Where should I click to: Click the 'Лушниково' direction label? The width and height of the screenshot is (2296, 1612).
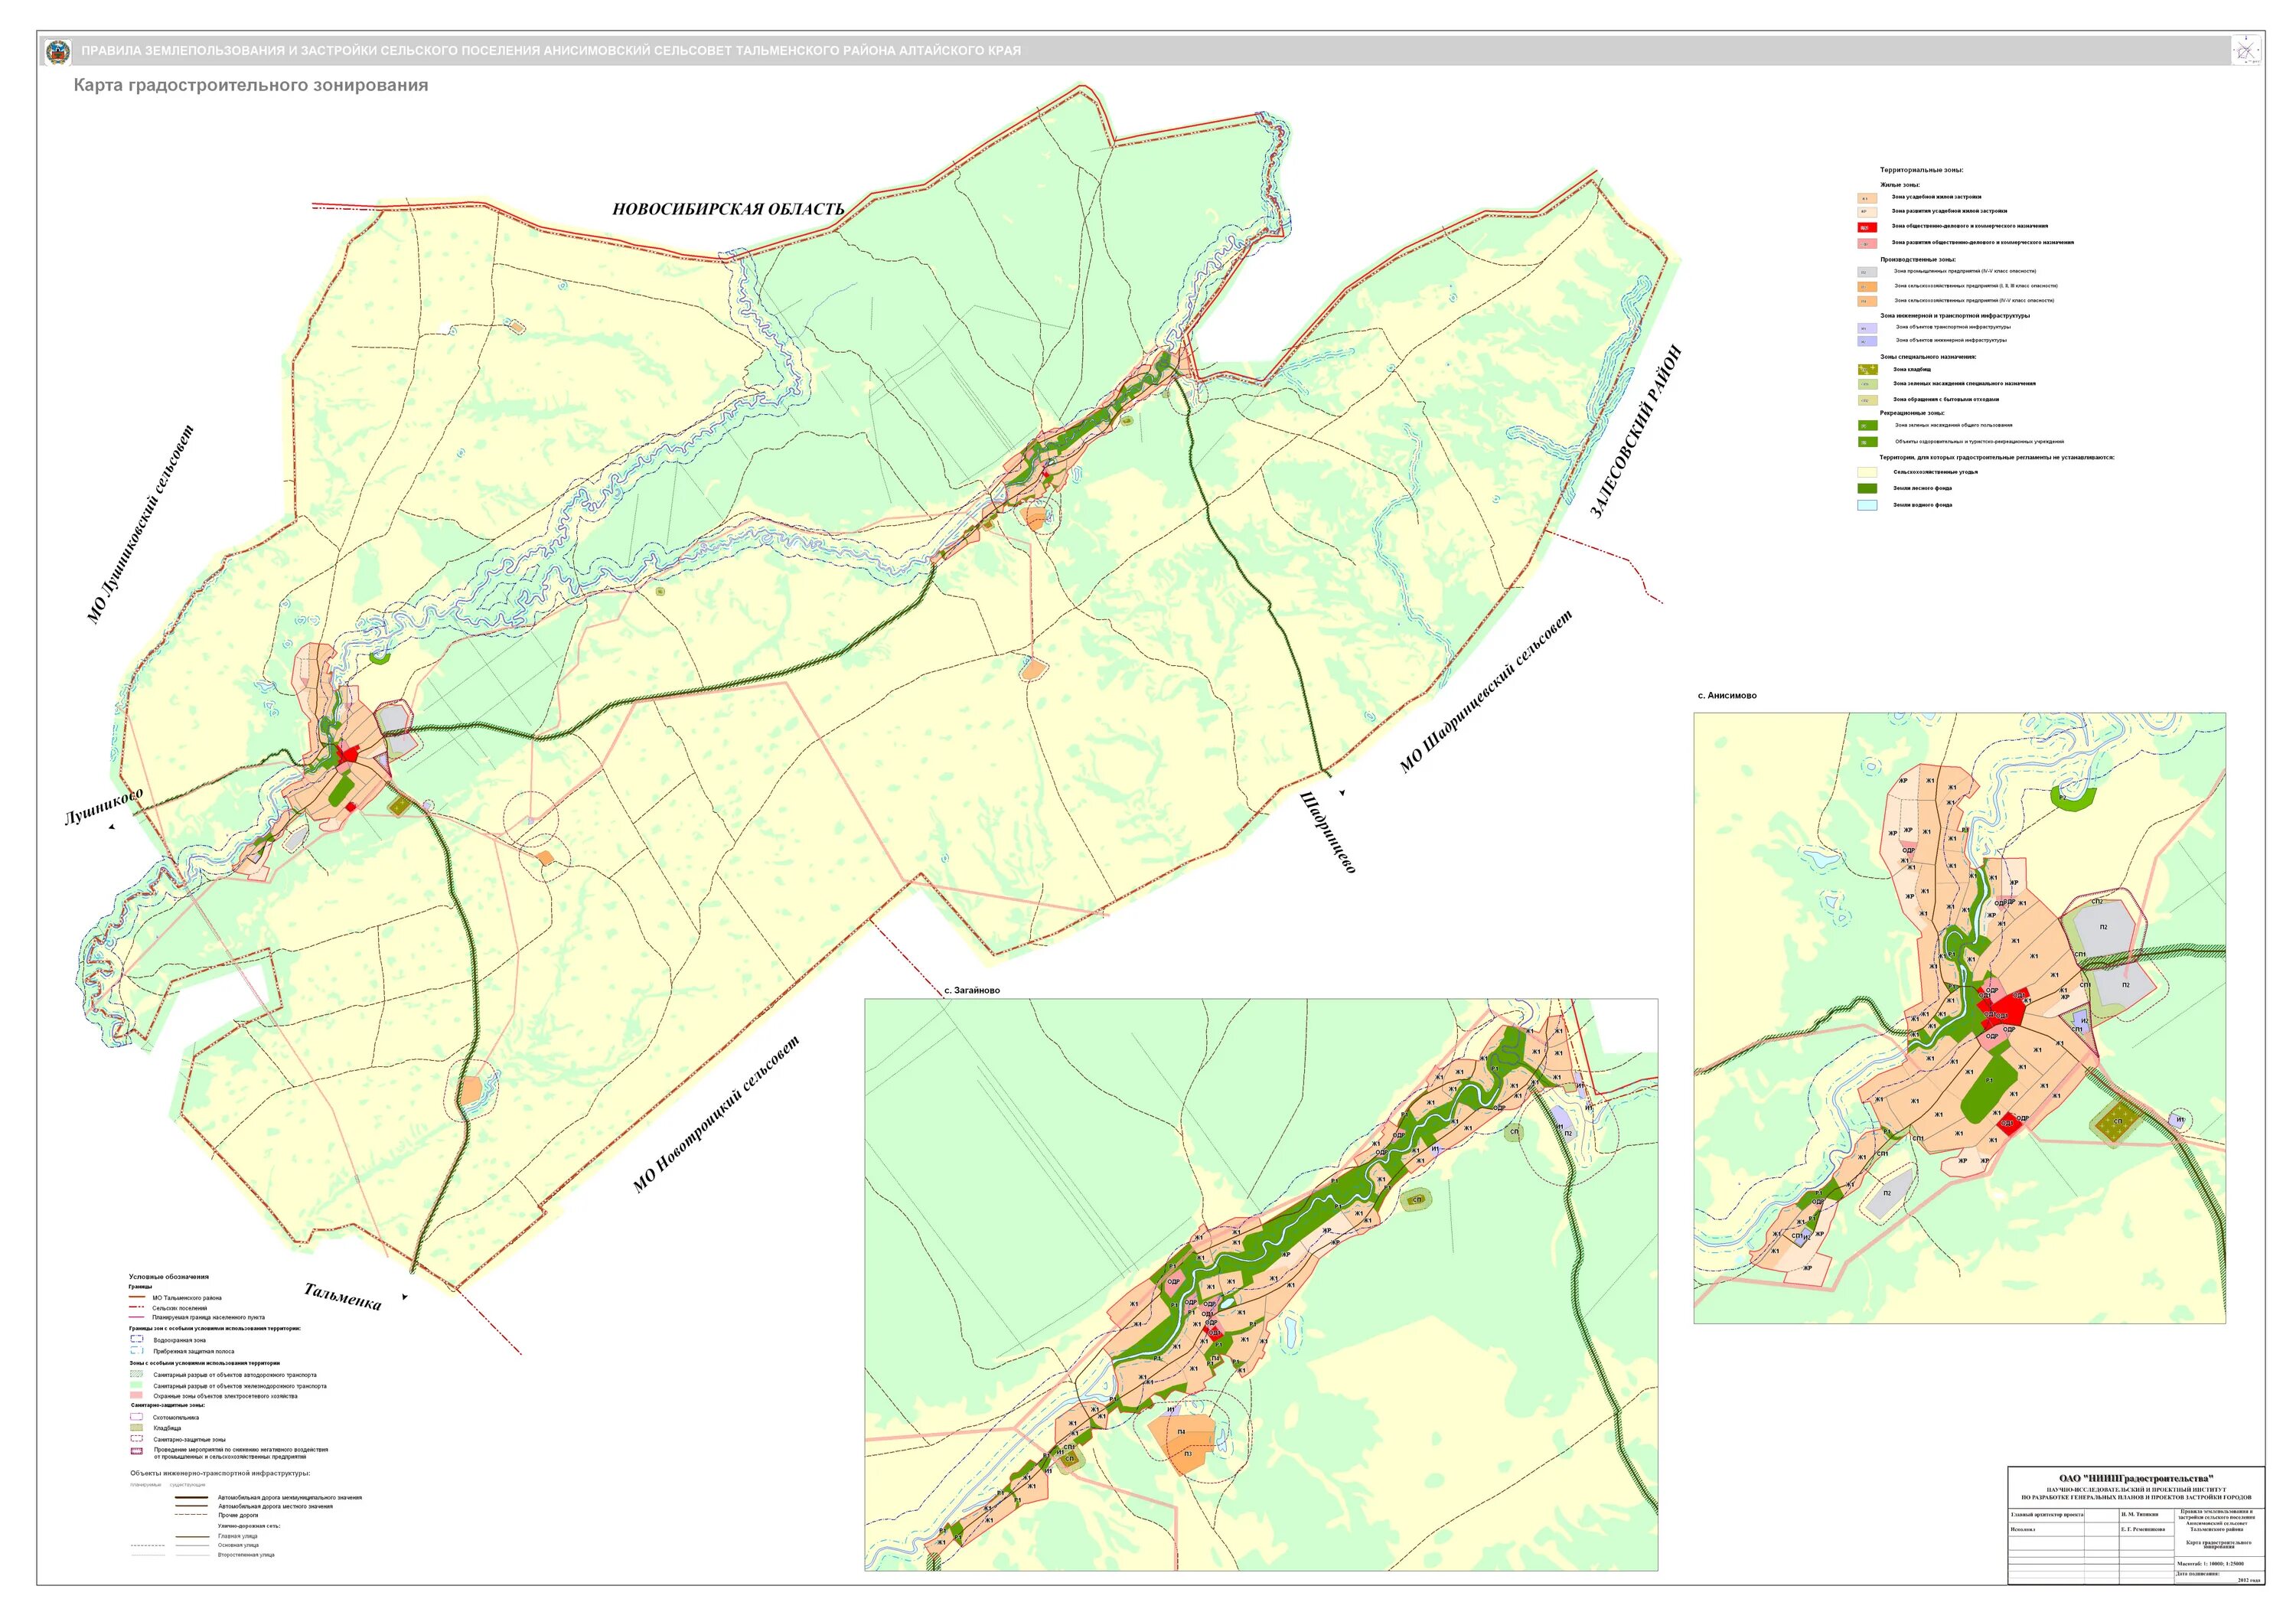click(x=104, y=806)
